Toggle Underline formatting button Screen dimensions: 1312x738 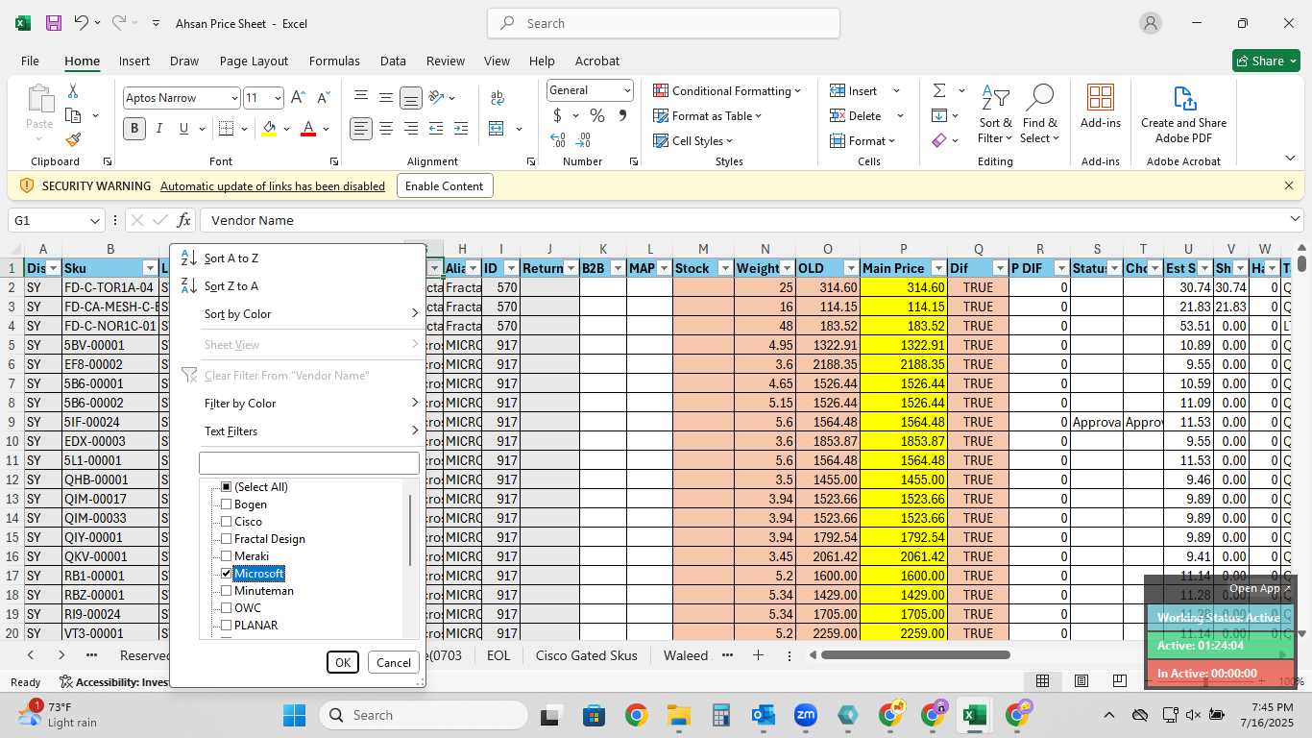tap(182, 128)
